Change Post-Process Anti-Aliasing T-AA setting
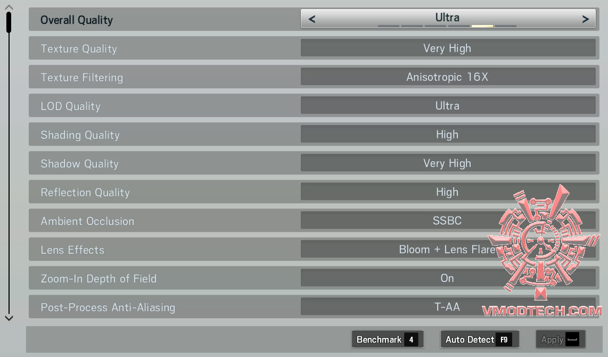The image size is (608, 357). tap(447, 307)
